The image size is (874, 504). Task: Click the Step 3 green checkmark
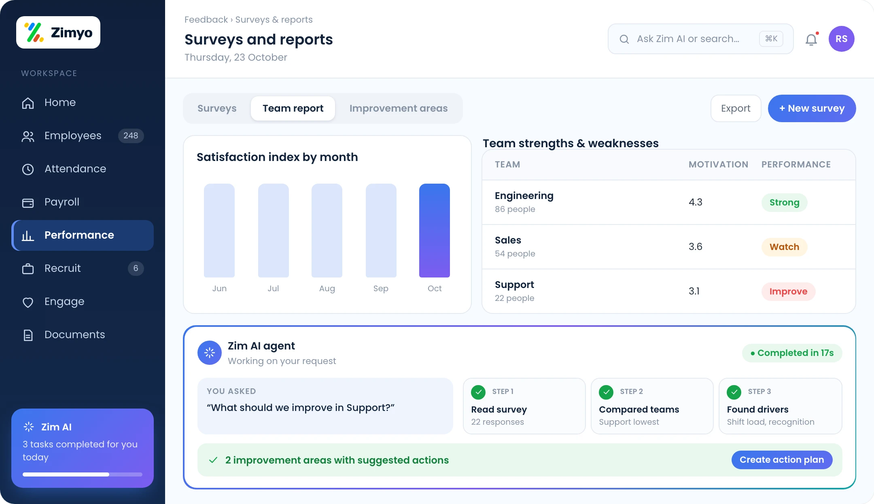click(734, 392)
